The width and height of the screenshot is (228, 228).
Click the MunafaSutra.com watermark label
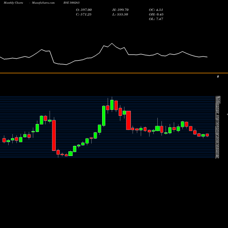click(x=43, y=3)
